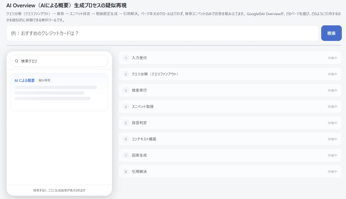Open step 1 入力受付 row
346x199 pixels.
tap(230, 58)
